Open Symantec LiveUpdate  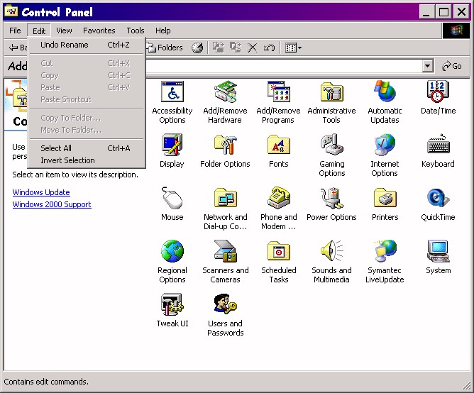[x=385, y=262]
